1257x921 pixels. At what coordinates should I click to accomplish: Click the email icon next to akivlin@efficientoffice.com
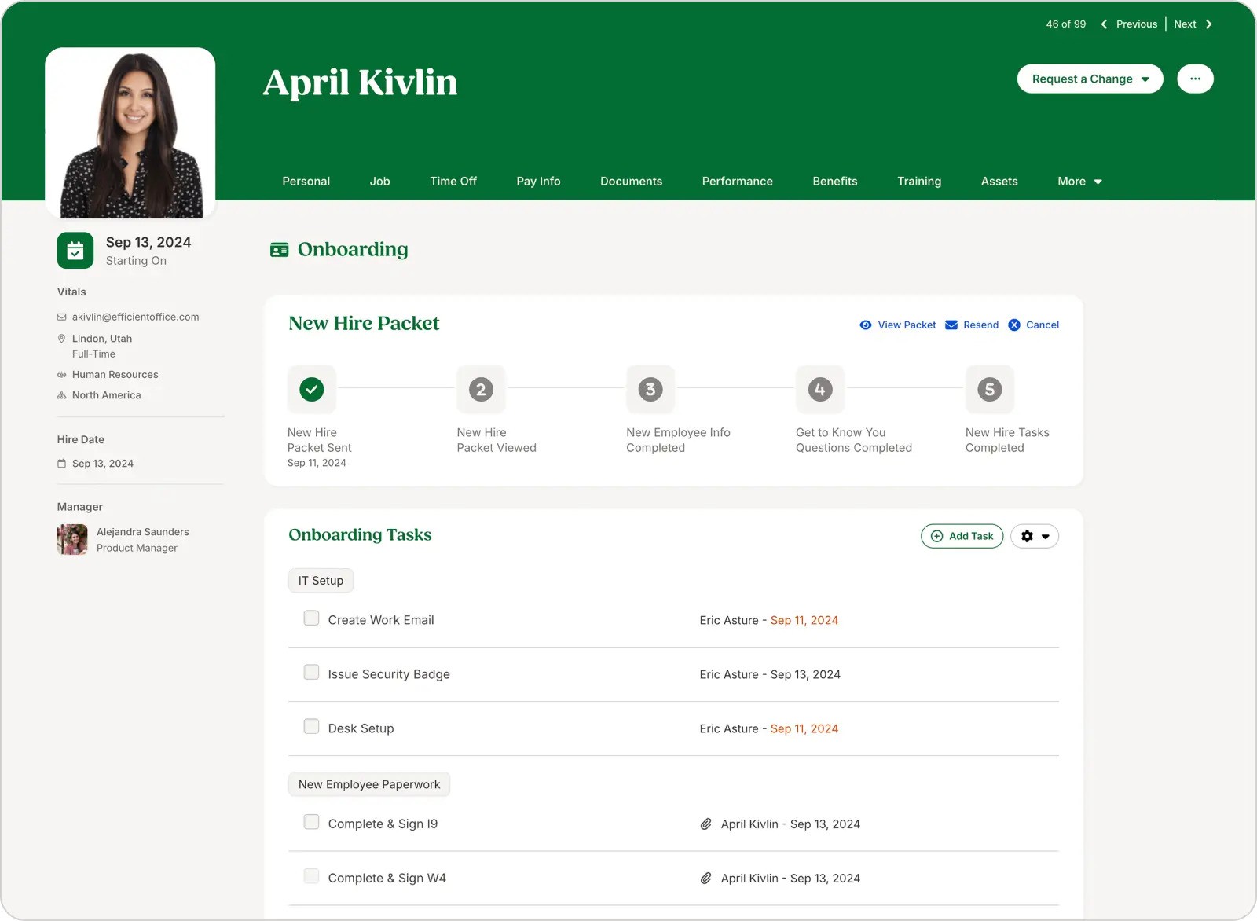point(61,317)
